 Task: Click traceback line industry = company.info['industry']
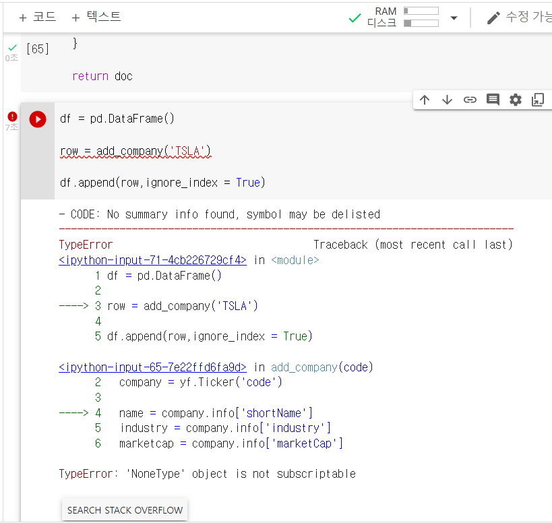pos(225,428)
